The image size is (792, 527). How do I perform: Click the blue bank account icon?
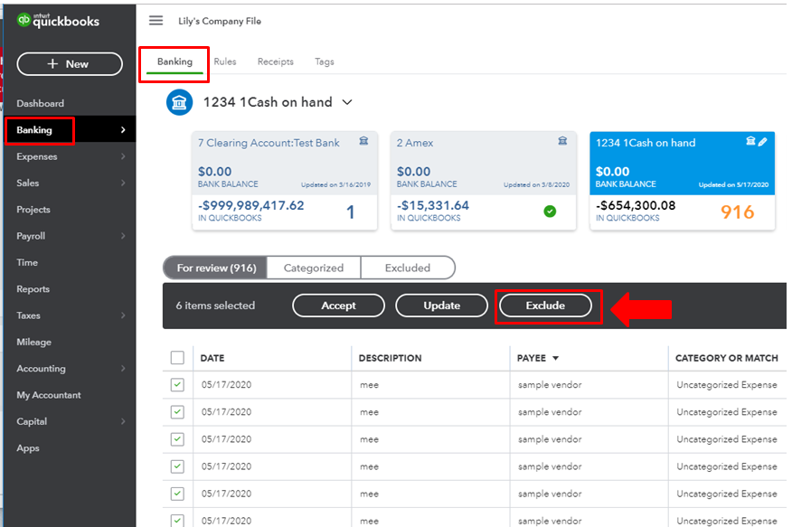click(179, 102)
